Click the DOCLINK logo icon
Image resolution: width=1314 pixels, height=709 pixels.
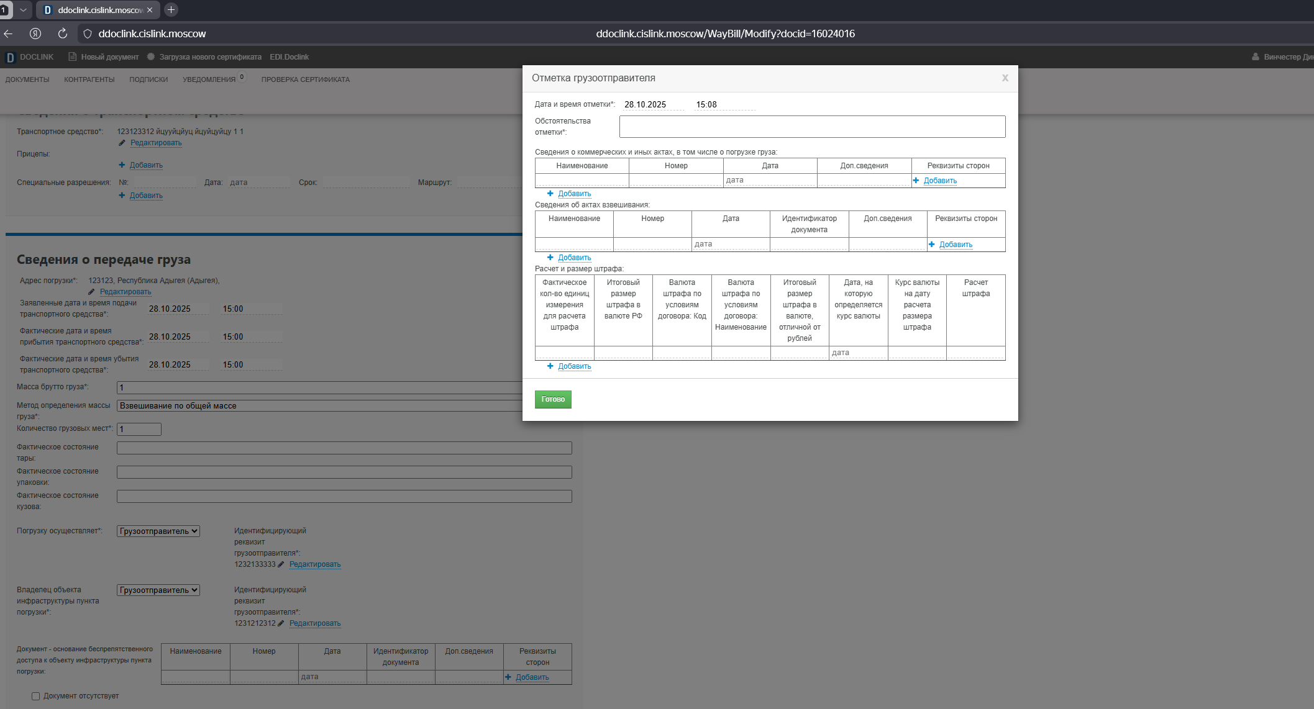(x=10, y=57)
